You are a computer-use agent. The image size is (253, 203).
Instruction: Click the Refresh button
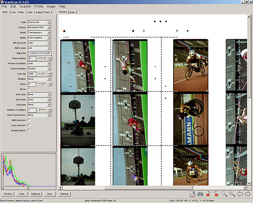pyautogui.click(x=64, y=194)
